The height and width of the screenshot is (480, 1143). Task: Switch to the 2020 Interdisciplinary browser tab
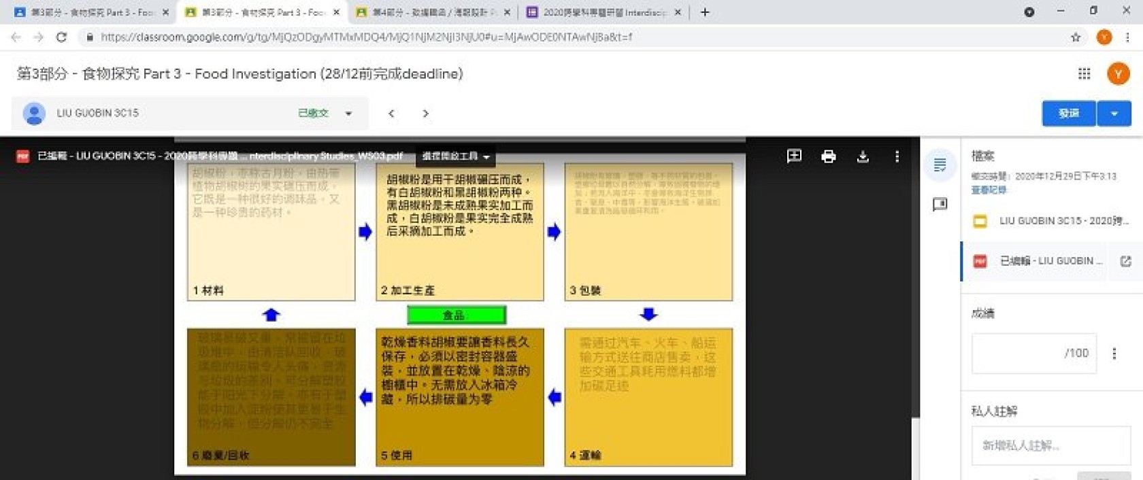[x=603, y=12]
